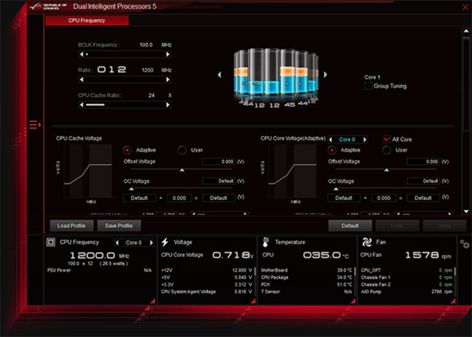
Task: Decrease CPU Ratio with left arrow
Action: [82, 79]
